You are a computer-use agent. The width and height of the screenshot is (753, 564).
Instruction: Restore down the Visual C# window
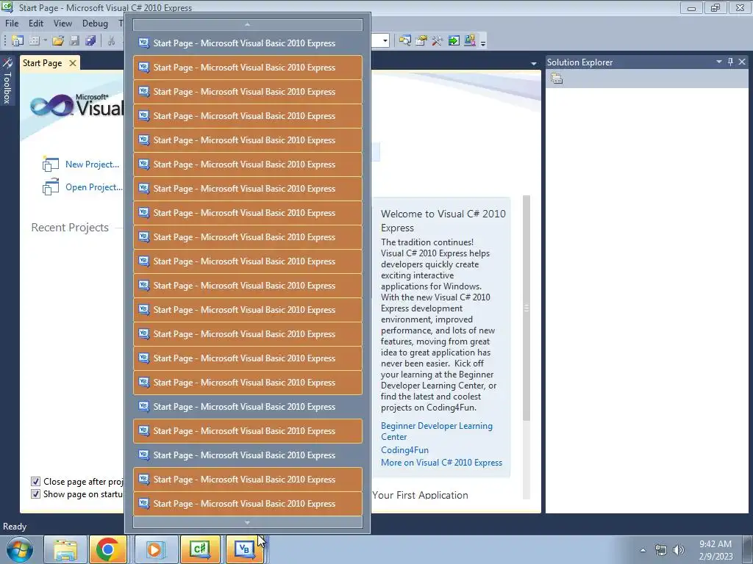tap(715, 7)
